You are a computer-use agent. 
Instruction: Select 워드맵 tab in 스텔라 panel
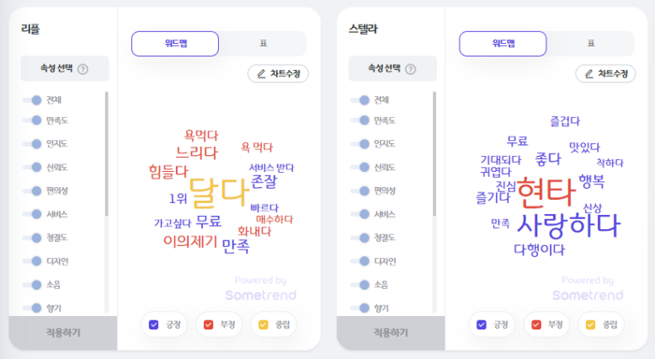point(503,43)
